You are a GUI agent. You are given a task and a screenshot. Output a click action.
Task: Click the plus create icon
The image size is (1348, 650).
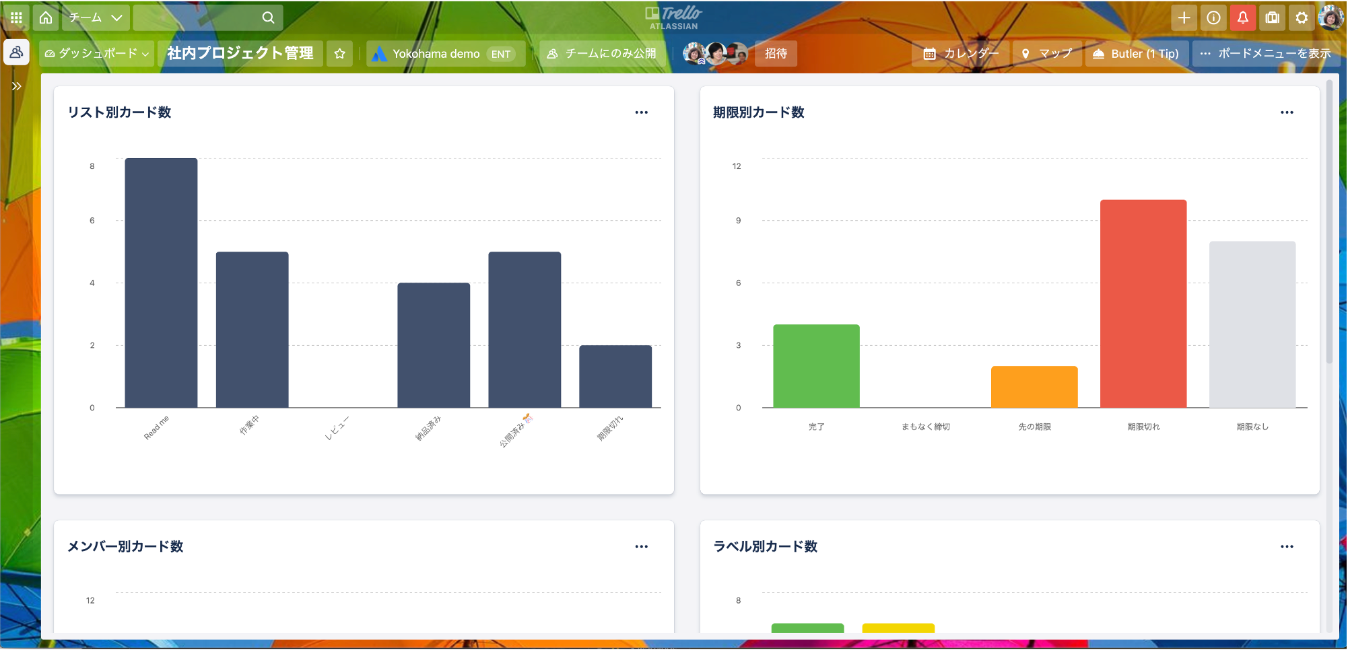(1184, 17)
